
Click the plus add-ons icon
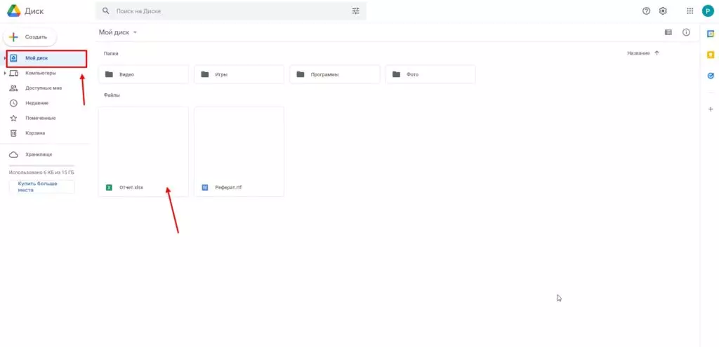tap(711, 109)
